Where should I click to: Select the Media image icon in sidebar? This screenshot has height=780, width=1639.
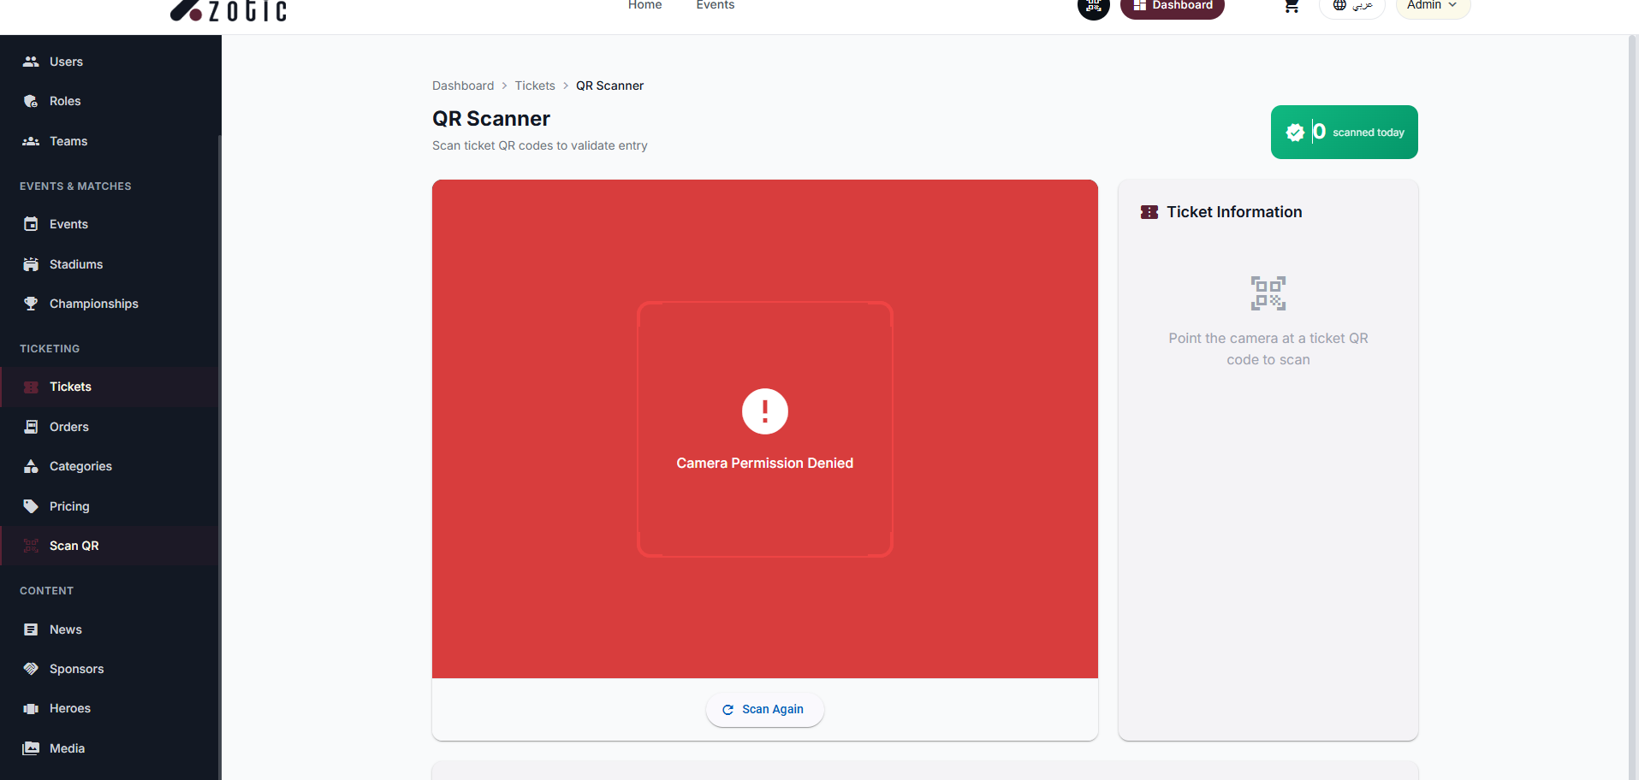(31, 748)
